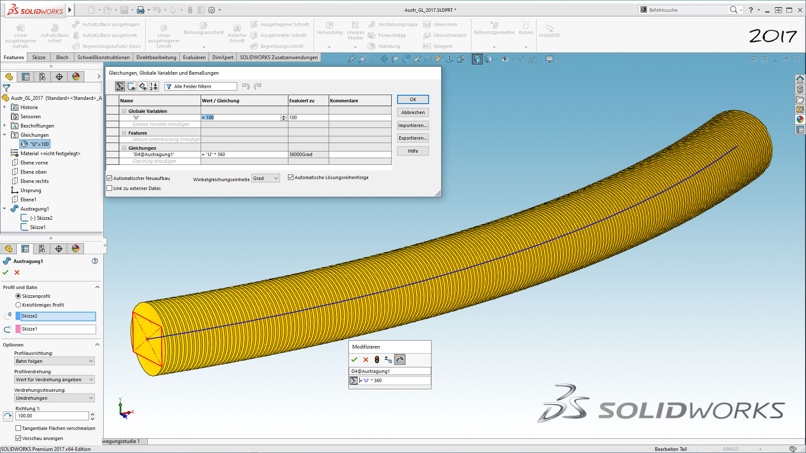Screen dimensions: 806x453
Task: Click OK in the equations dialog
Action: [x=413, y=99]
